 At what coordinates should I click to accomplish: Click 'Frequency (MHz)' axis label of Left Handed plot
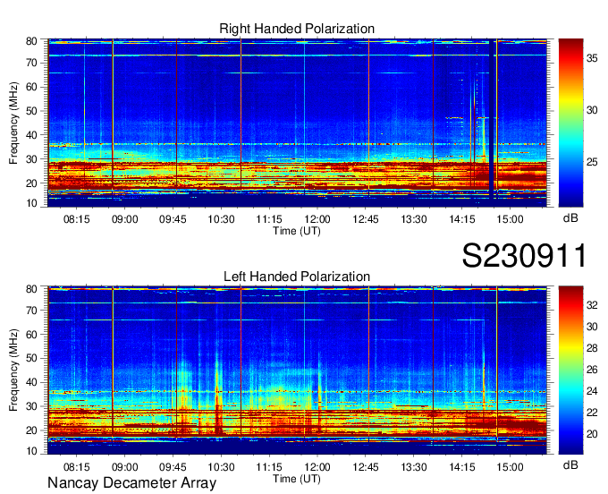coord(13,370)
